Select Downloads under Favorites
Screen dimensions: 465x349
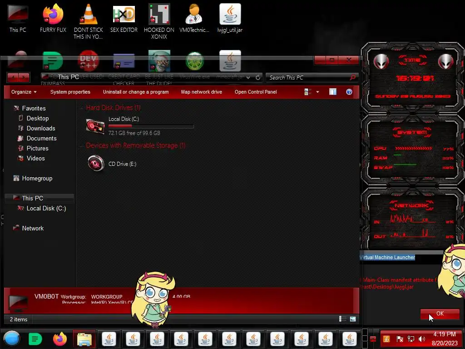(41, 128)
